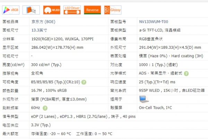Image resolution: width=208 pixels, height=139 pixels.
Task: Click the wide viewing angle badge
Action: pos(31,10)
